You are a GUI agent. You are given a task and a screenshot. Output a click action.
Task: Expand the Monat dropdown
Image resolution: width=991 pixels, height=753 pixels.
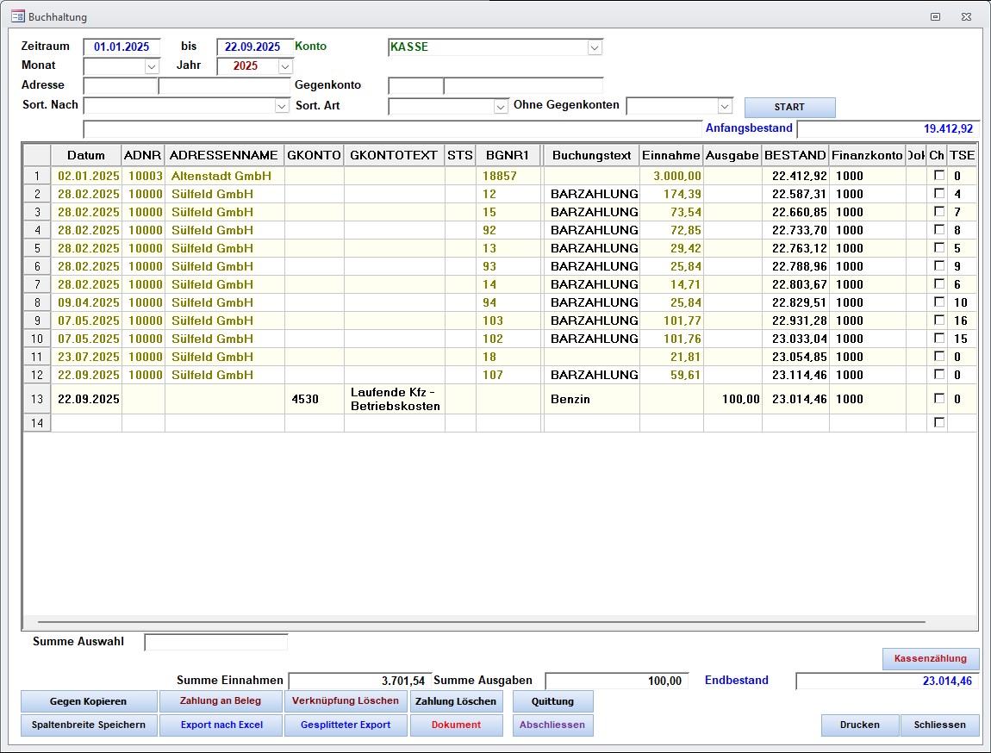point(152,66)
